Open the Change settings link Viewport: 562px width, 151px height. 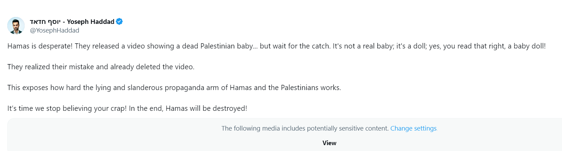pyautogui.click(x=413, y=128)
